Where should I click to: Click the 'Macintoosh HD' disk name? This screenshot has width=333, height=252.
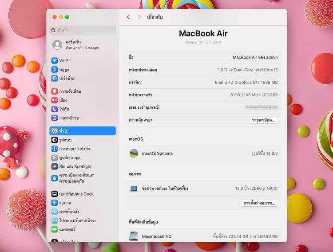157,236
